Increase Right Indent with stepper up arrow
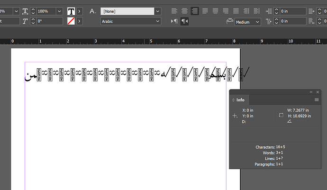This screenshot has height=190, width=327. [x=319, y=9]
